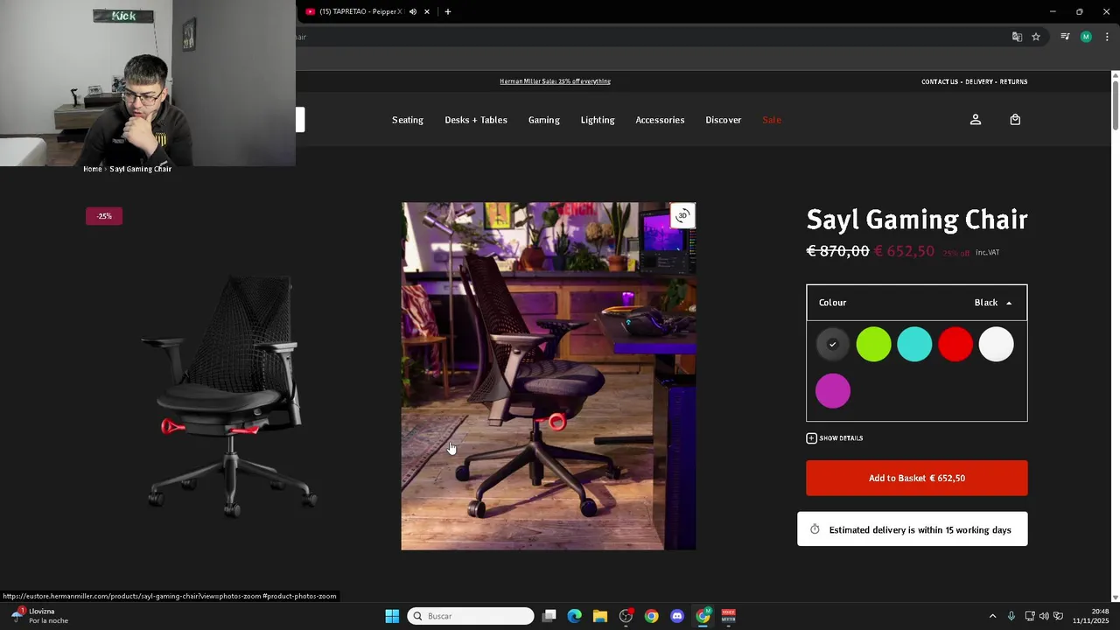Choose the turquoise colour swatch
This screenshot has width=1120, height=630.
click(x=914, y=345)
